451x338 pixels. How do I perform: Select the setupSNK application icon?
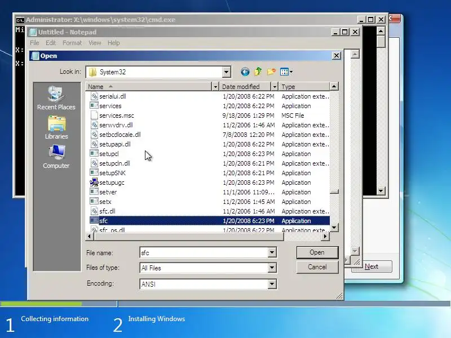(94, 173)
